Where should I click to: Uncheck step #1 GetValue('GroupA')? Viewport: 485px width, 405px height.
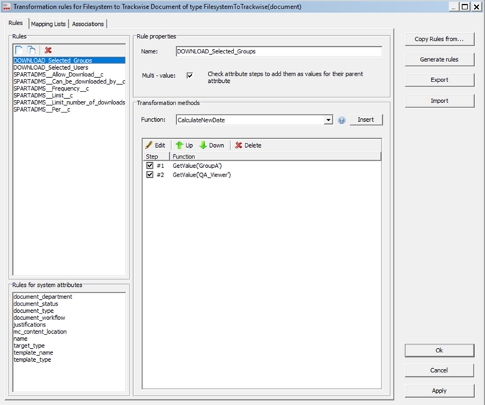[x=150, y=165]
